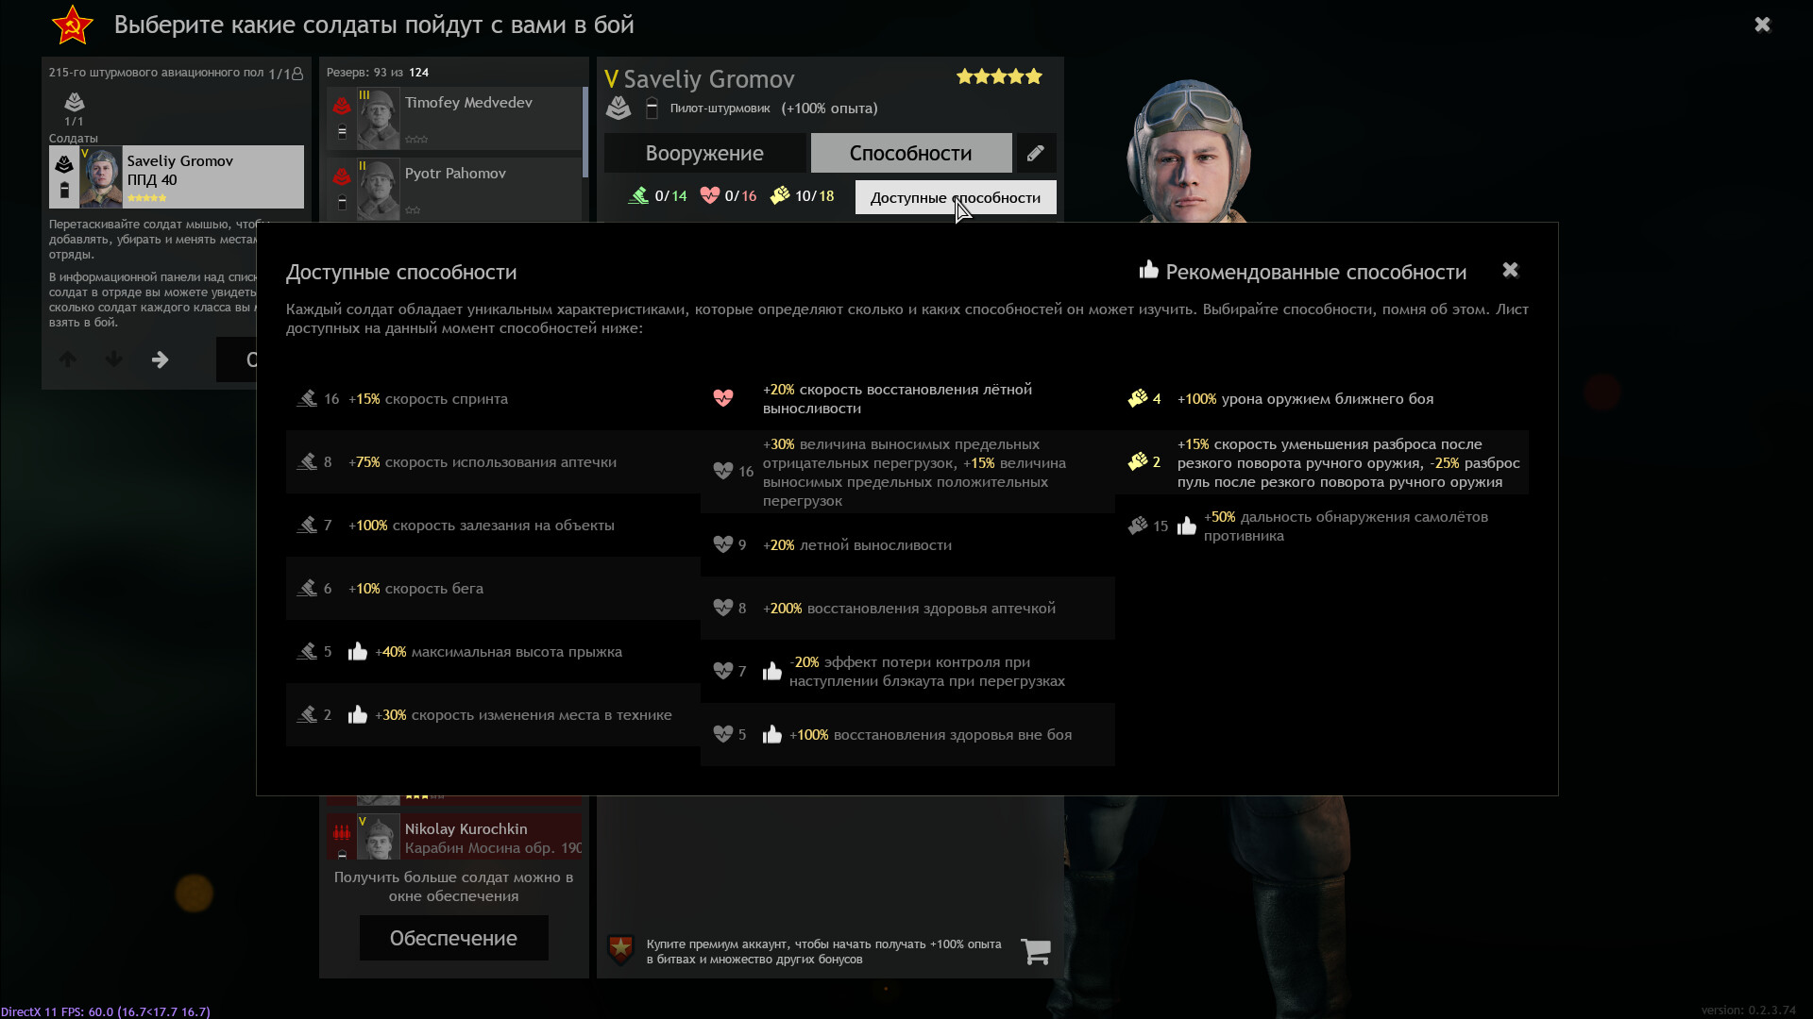Click the down arrow icon under squad description

[x=113, y=359]
